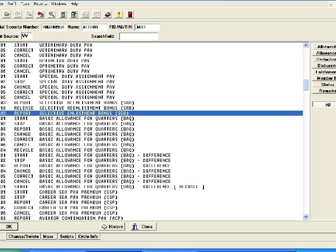Click the list scrollbar up arrow

click(306, 45)
